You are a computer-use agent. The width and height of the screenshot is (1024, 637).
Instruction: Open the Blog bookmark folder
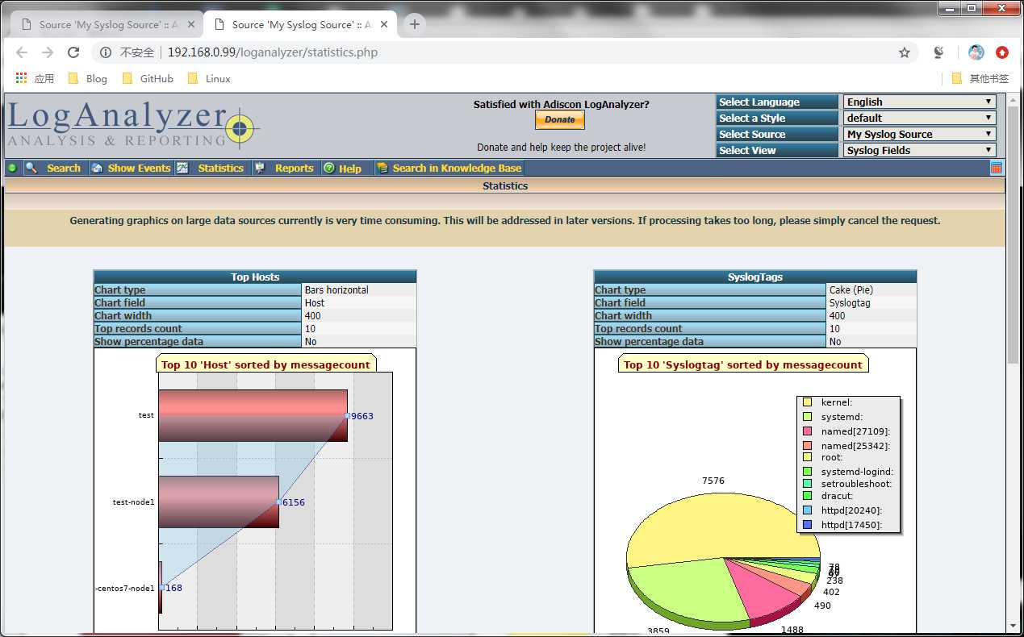click(x=88, y=78)
